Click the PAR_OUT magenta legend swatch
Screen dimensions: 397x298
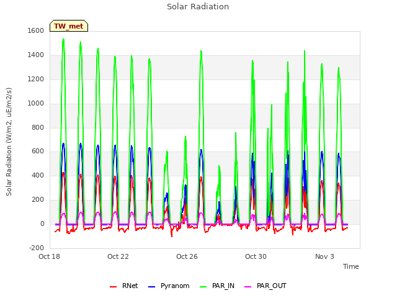[x=248, y=287]
